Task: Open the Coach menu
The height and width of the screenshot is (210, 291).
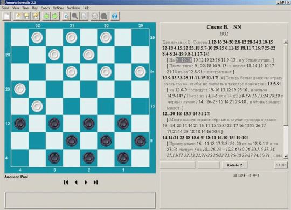Action: [x=45, y=8]
